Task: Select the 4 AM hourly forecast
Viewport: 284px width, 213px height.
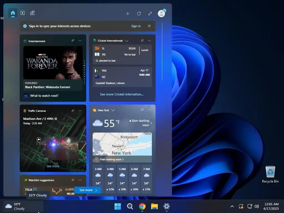Action: click(110, 179)
